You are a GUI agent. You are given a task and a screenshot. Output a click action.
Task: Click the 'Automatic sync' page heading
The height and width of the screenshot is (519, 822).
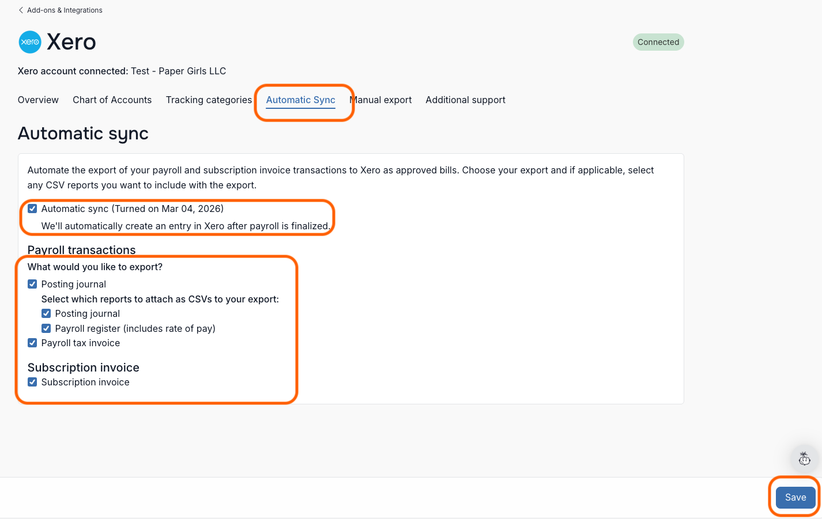tap(84, 134)
